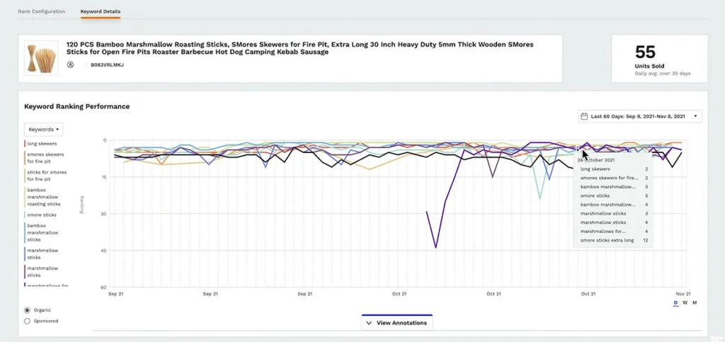725x342 pixels.
Task: Select the Keyword Details tab
Action: [100, 11]
